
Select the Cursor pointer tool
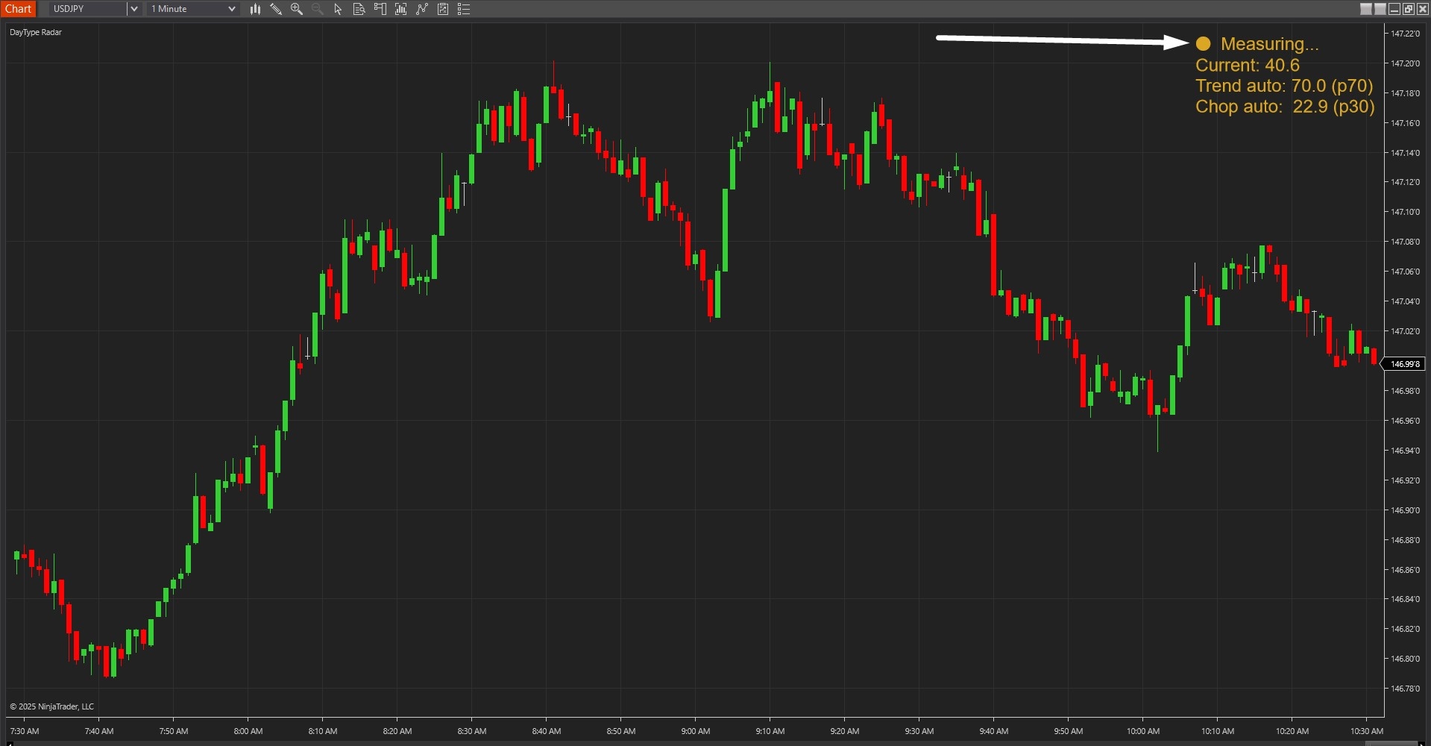click(x=337, y=9)
